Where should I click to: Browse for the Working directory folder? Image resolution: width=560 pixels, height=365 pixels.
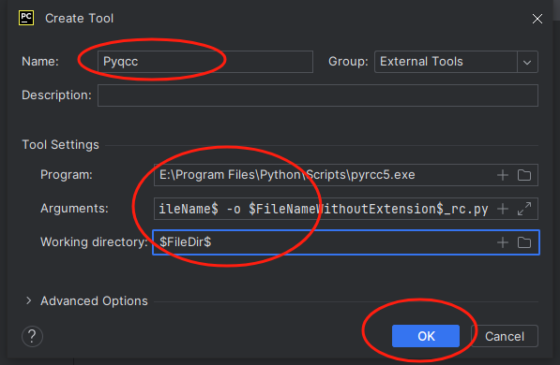(x=524, y=242)
